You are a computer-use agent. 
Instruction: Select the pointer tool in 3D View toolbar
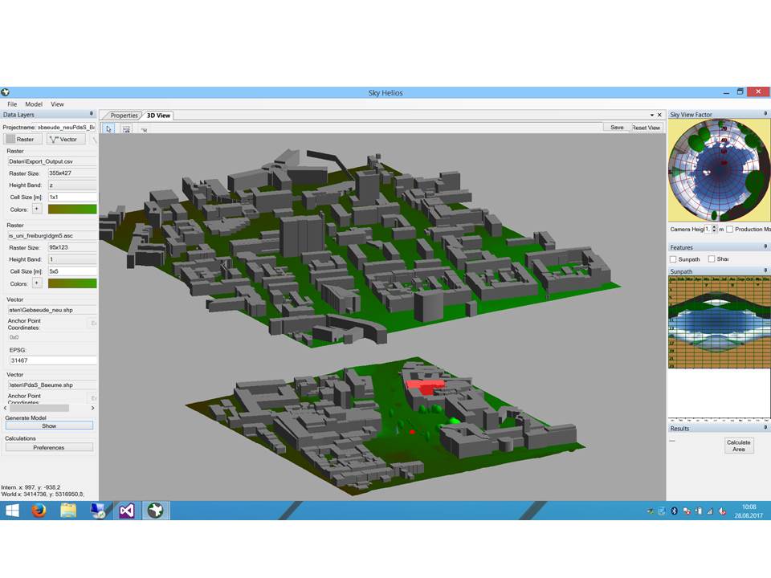point(109,128)
